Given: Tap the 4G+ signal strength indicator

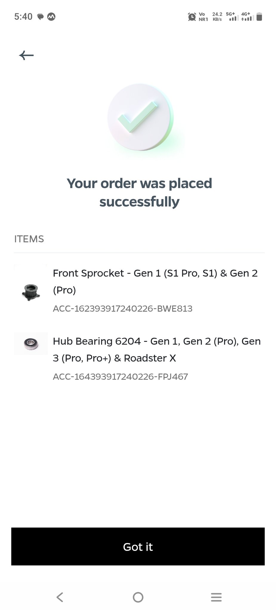Looking at the screenshot, I should [247, 17].
